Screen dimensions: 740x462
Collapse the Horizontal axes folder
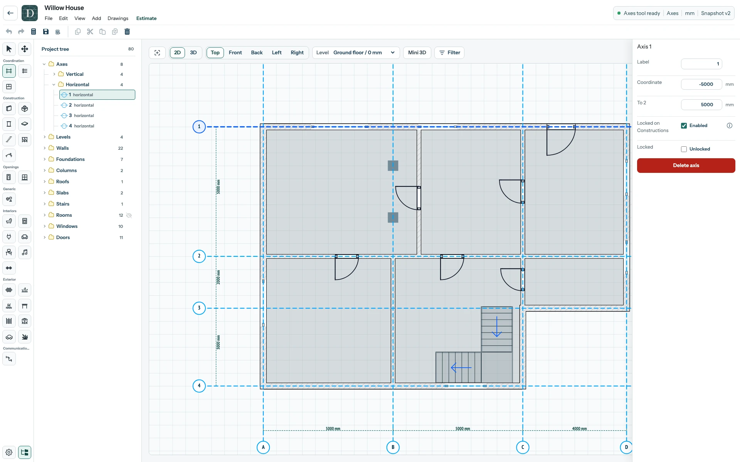coord(54,85)
